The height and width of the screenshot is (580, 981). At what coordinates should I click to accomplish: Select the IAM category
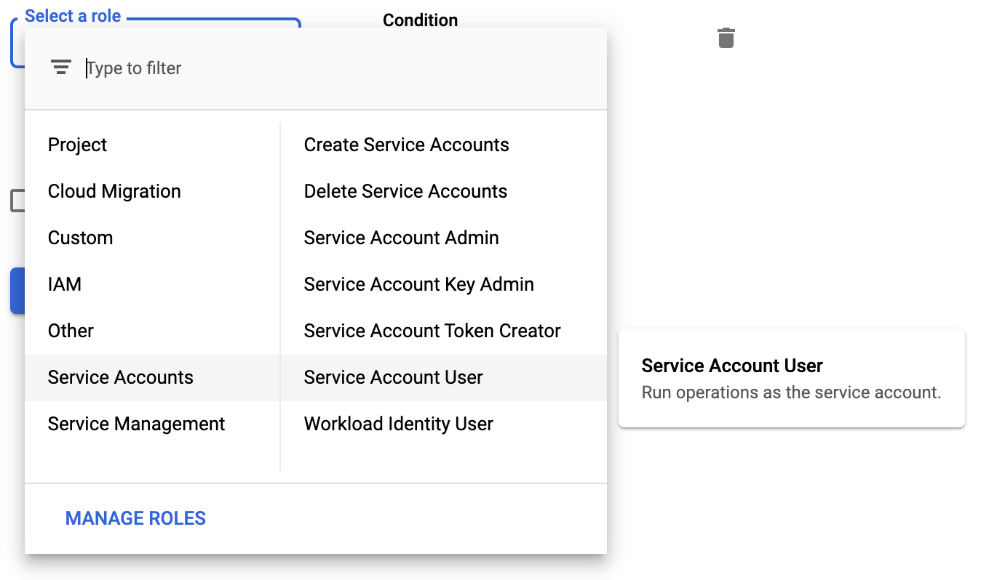click(x=64, y=284)
